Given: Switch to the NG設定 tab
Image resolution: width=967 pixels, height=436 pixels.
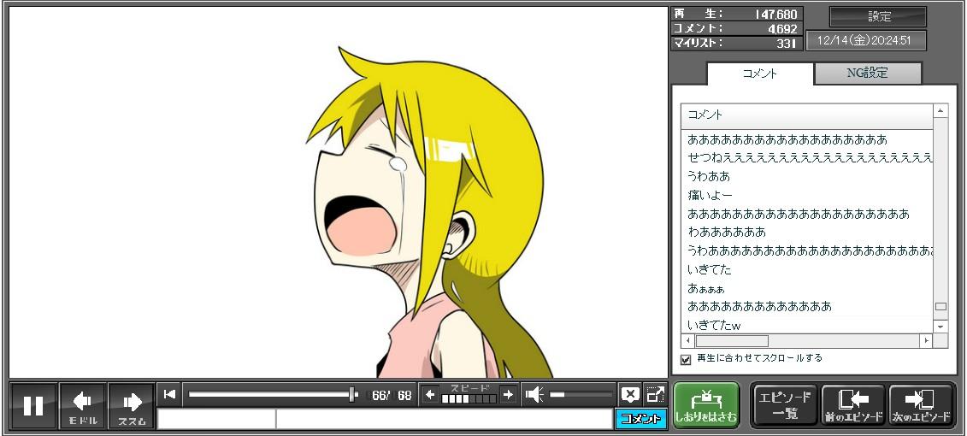Looking at the screenshot, I should [867, 74].
